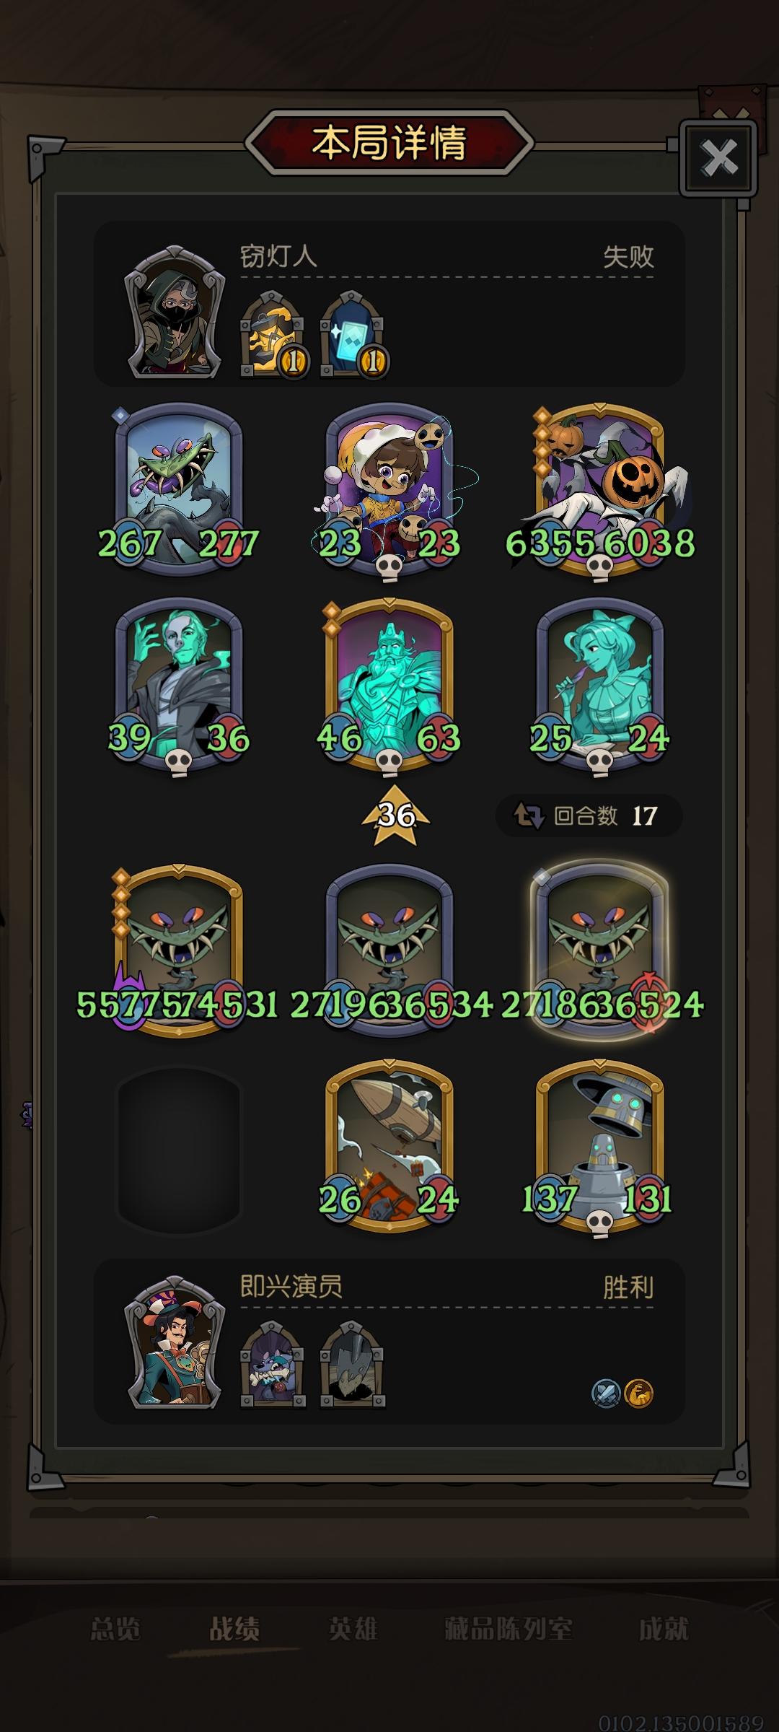Open the 窃灯人 hooded hero portrait
This screenshot has width=779, height=1732.
(x=173, y=312)
